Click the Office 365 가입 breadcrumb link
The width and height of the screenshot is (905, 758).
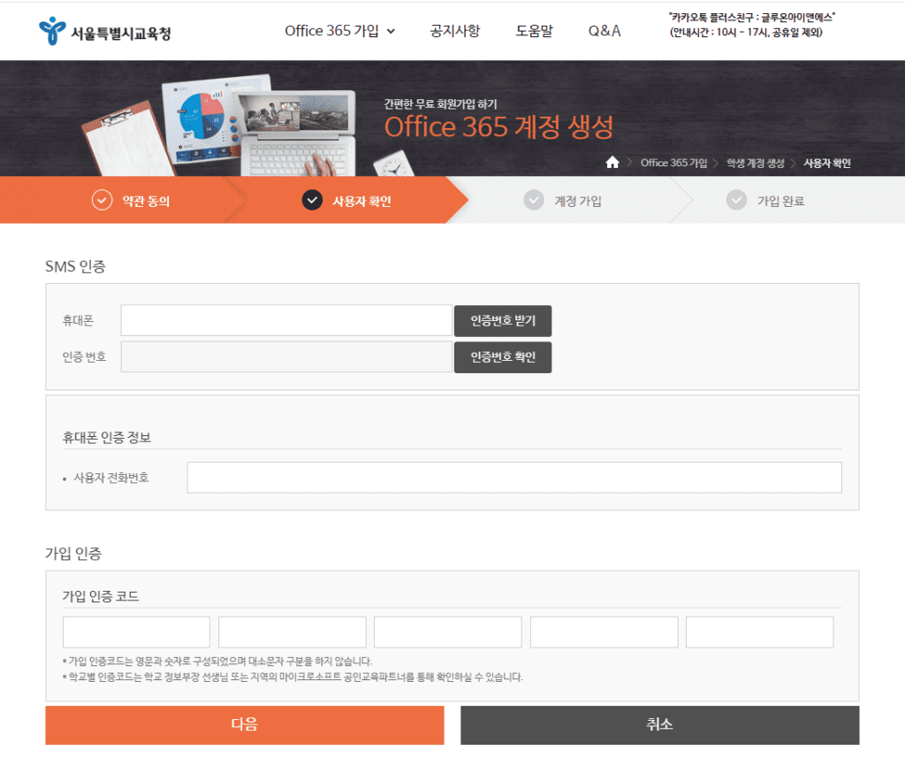(x=673, y=163)
